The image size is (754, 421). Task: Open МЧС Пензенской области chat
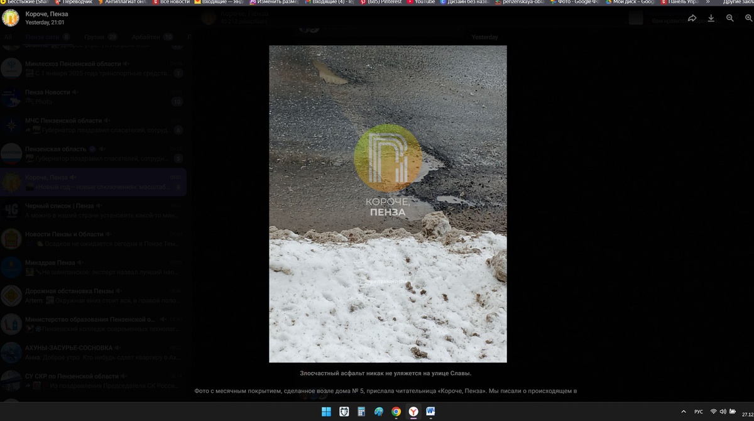(93, 125)
